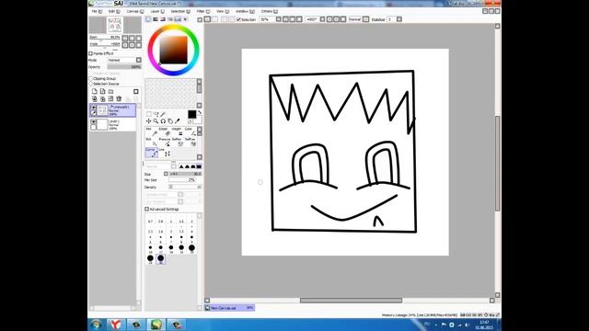Enable the Selection Source checkbox
The image size is (589, 331).
coord(91,84)
